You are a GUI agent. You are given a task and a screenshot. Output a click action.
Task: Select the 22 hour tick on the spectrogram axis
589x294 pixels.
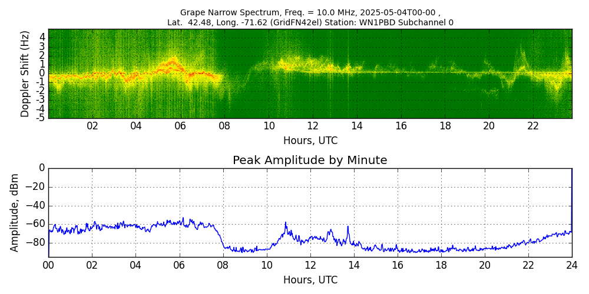click(532, 126)
